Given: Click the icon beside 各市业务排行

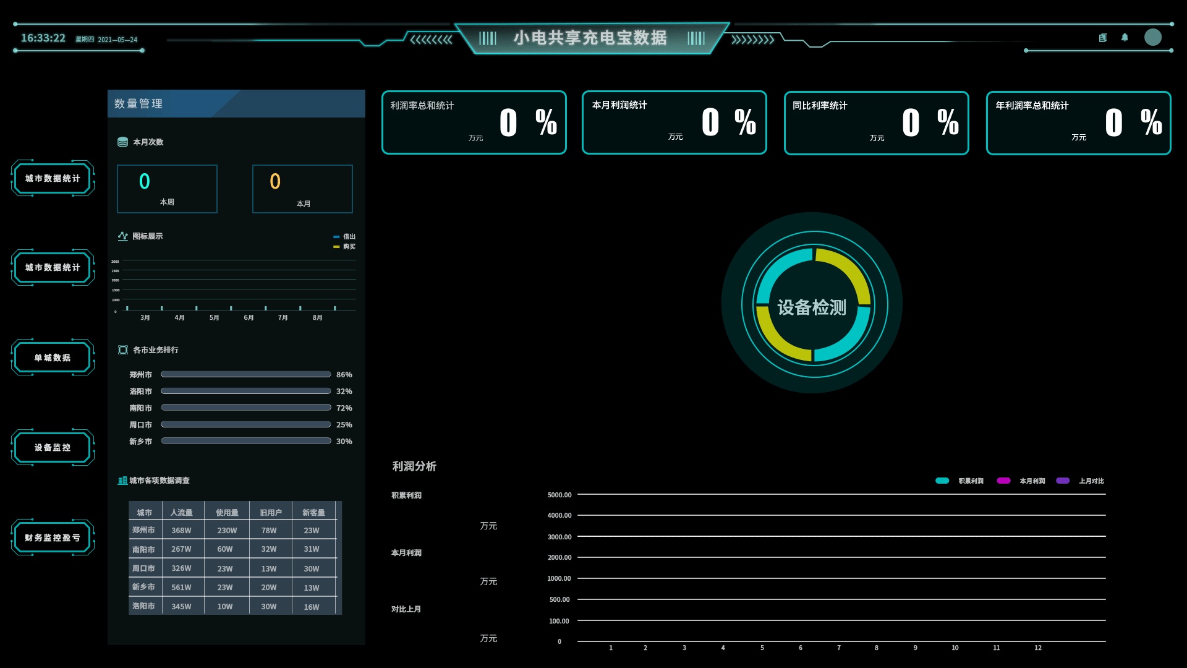Looking at the screenshot, I should pyautogui.click(x=122, y=350).
